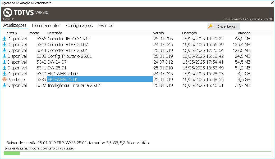Click the Tenant ID label
Viewport: 275px width, 159px height.
coord(8,19)
